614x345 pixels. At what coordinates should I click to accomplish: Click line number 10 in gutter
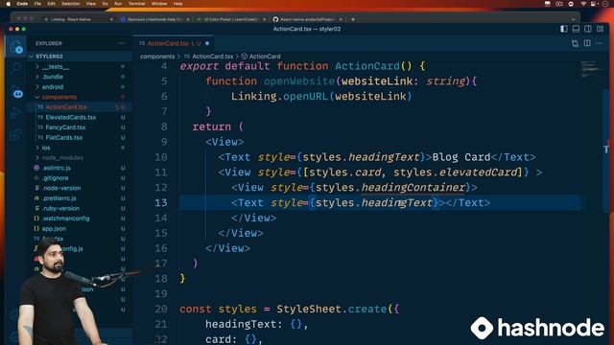[x=160, y=157]
